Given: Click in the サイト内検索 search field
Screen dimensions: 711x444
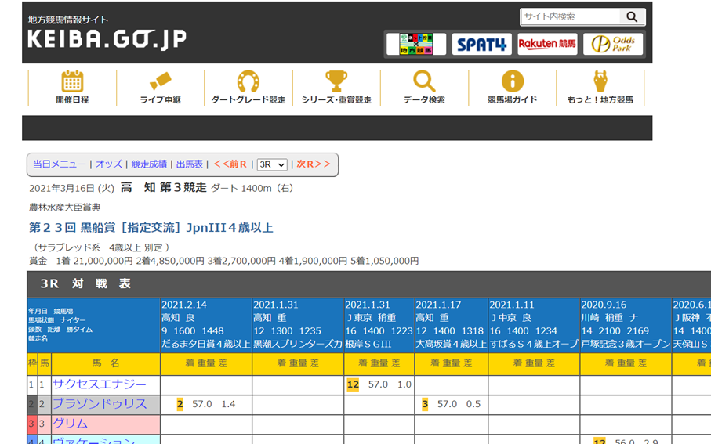Looking at the screenshot, I should (571, 16).
